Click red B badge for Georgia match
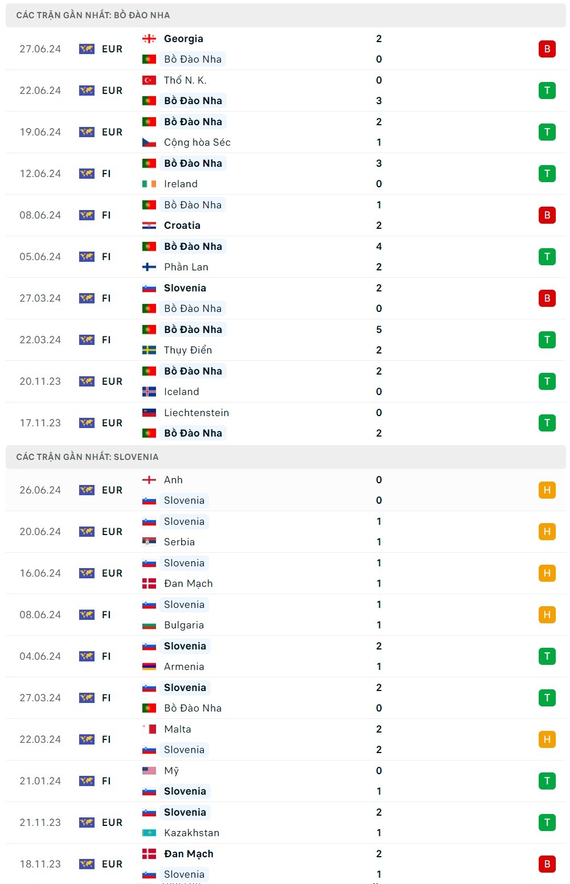 [x=547, y=49]
